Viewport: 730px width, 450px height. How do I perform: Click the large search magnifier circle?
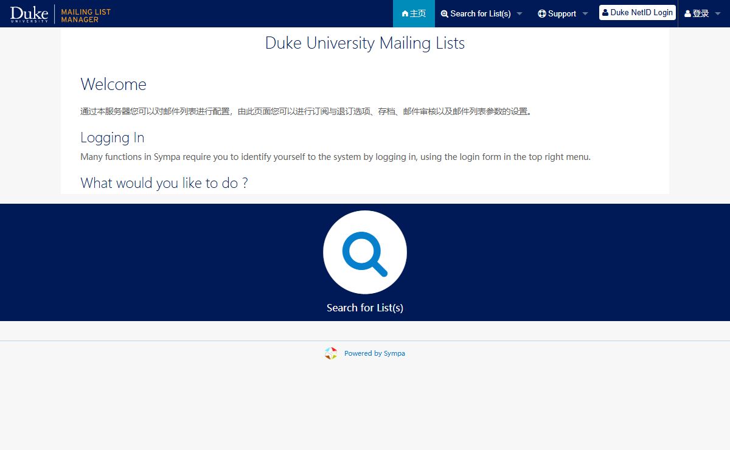[365, 252]
